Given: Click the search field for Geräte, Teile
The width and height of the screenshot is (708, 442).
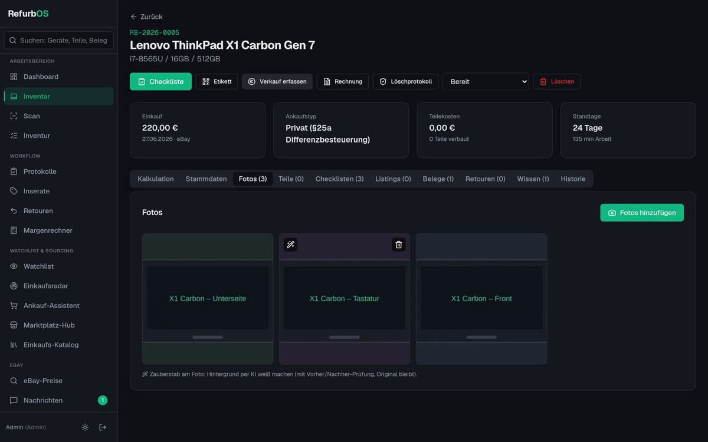Looking at the screenshot, I should pos(58,40).
